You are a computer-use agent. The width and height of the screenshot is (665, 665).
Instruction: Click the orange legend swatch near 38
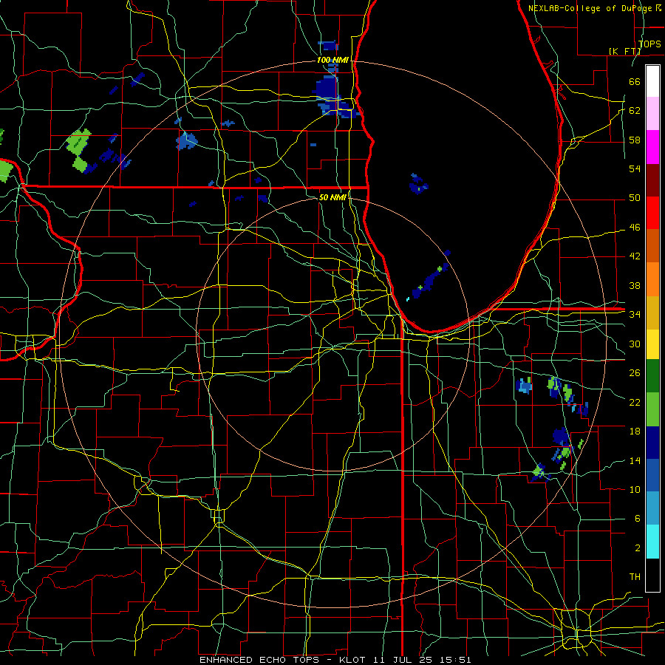click(x=652, y=279)
